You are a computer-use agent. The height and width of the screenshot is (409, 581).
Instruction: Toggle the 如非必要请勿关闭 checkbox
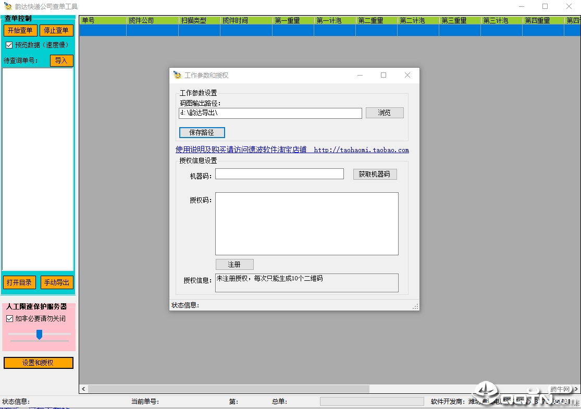(9, 319)
